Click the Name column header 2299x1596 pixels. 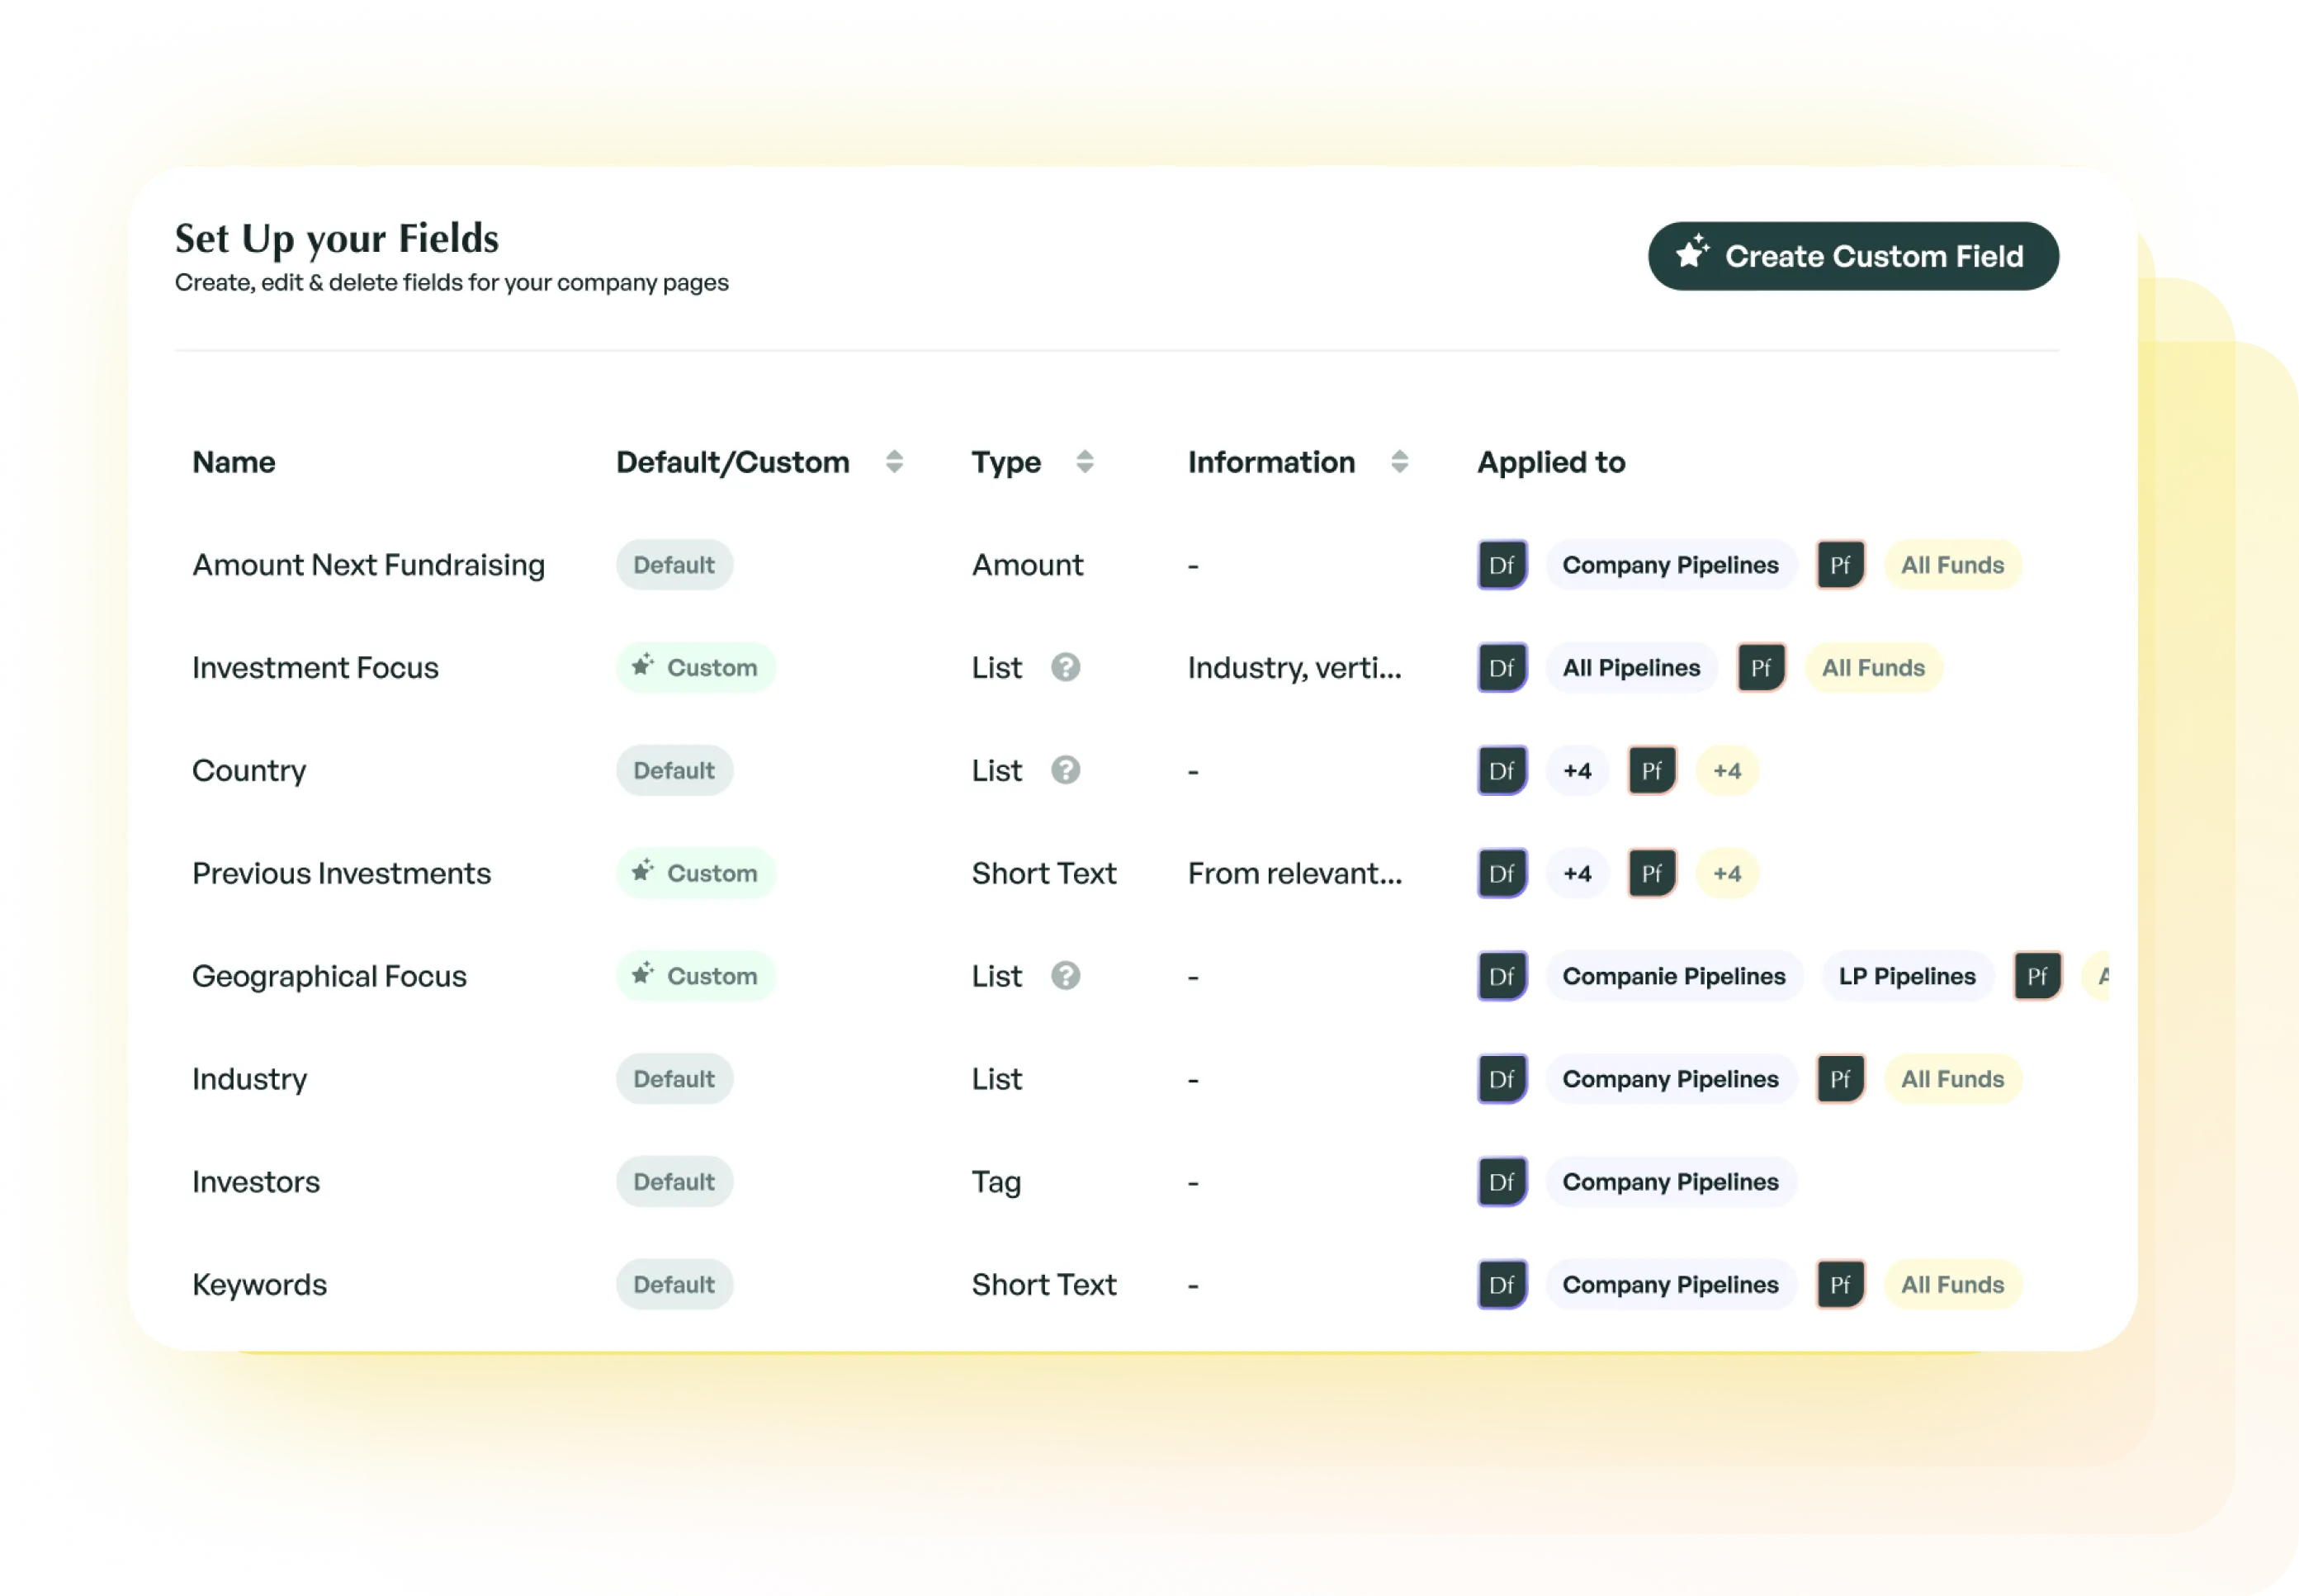pyautogui.click(x=233, y=462)
